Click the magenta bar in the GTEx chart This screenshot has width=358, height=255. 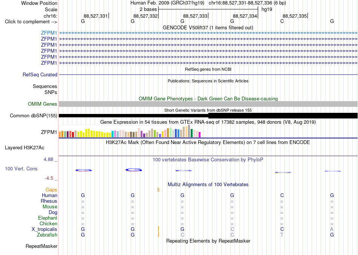(200, 135)
